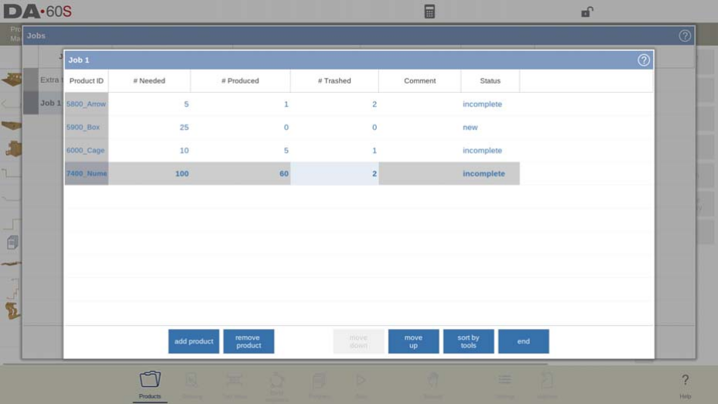Edit the # Trashed field for 7400_Nume
Screen dimensions: 718x404
334,174
